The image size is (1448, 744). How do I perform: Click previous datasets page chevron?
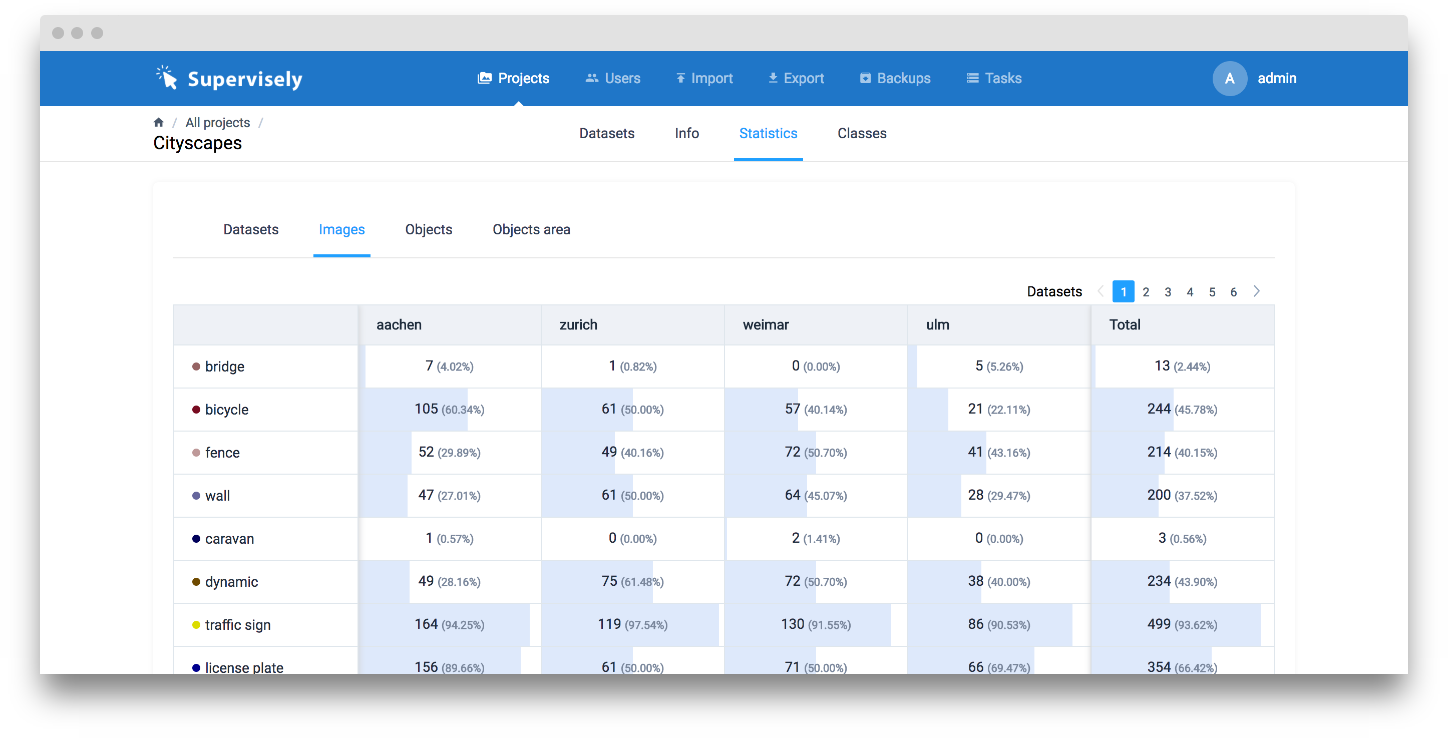(1100, 291)
